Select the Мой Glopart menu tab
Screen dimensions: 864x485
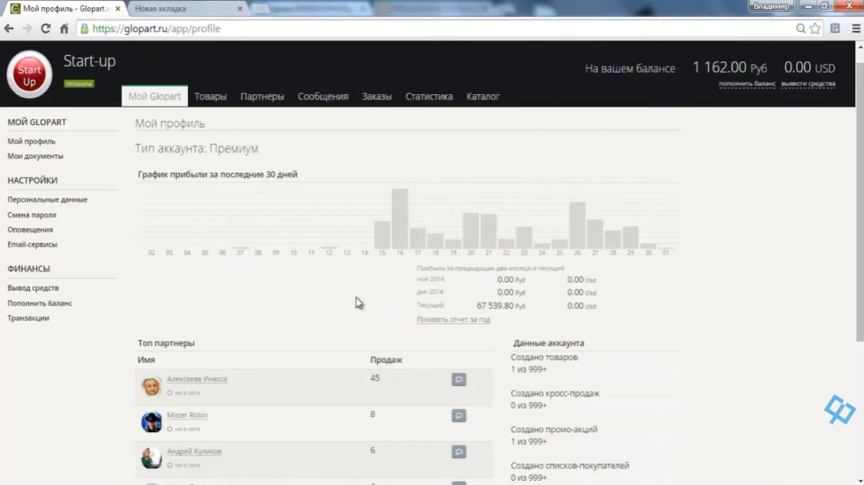pyautogui.click(x=155, y=96)
